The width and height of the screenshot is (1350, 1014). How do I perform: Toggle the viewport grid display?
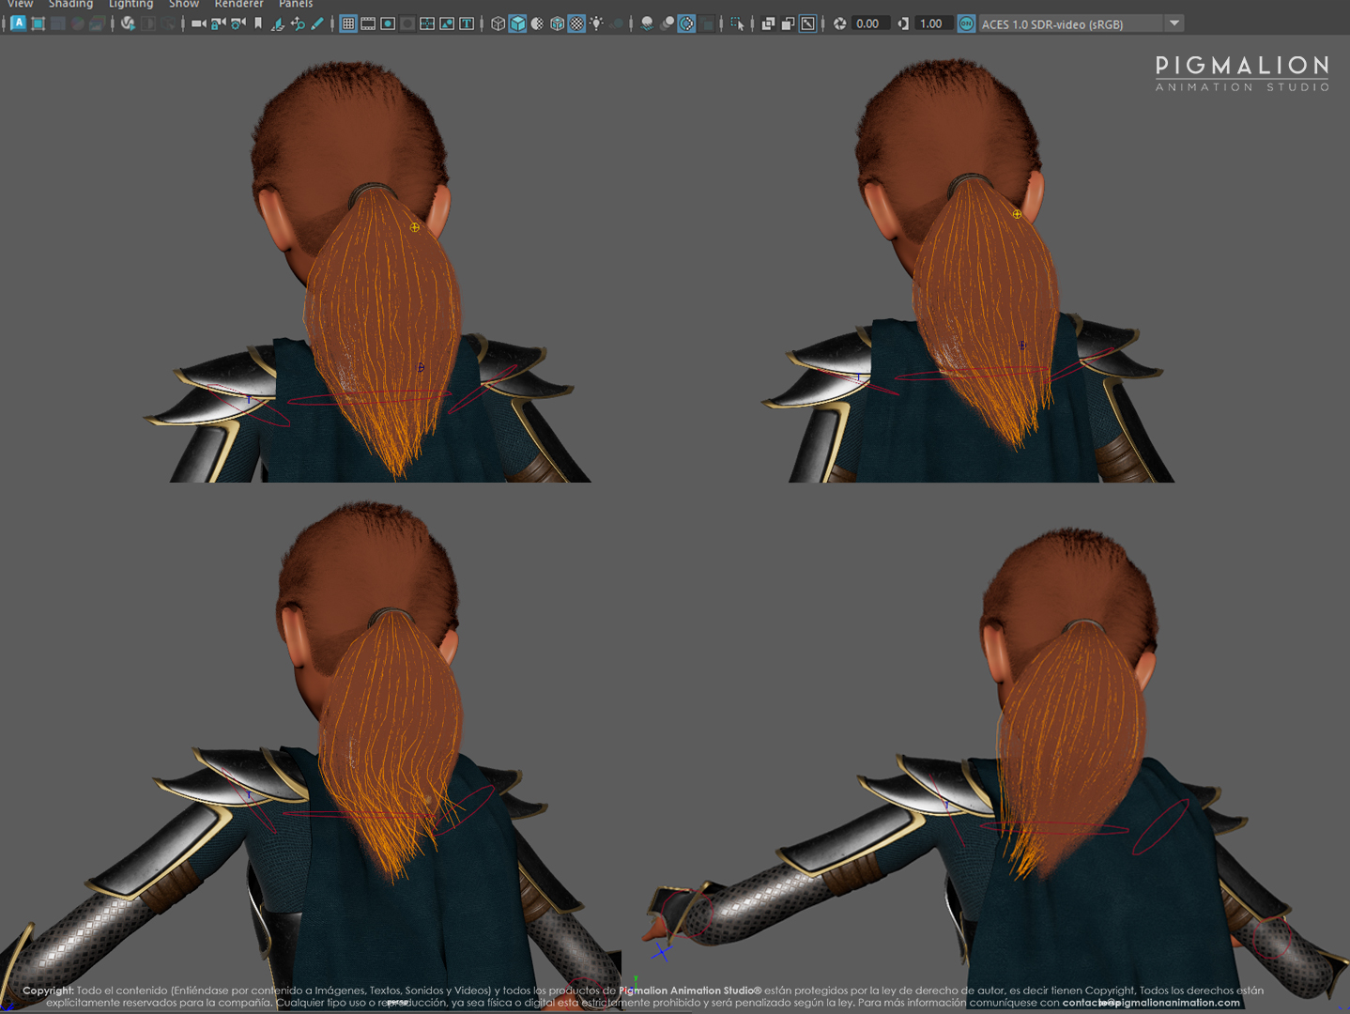(348, 23)
